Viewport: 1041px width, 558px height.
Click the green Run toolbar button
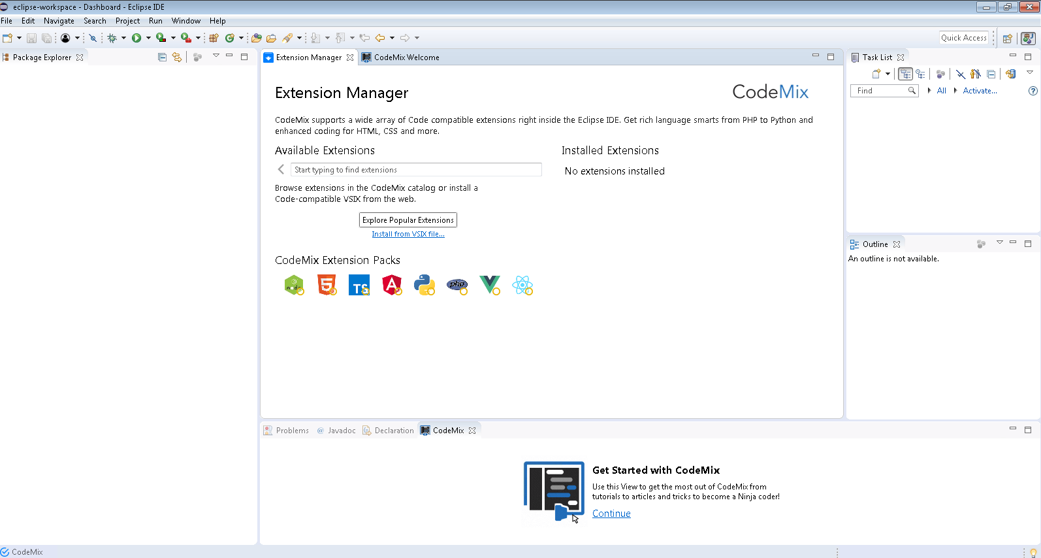click(x=136, y=38)
